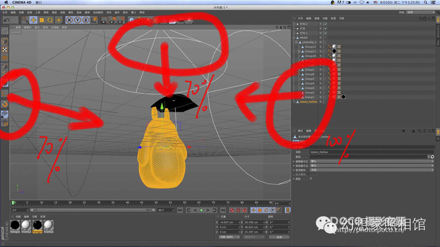The width and height of the screenshot is (440, 247).
Task: Activate the Rotate tool in the toolbar
Action: (x=50, y=20)
